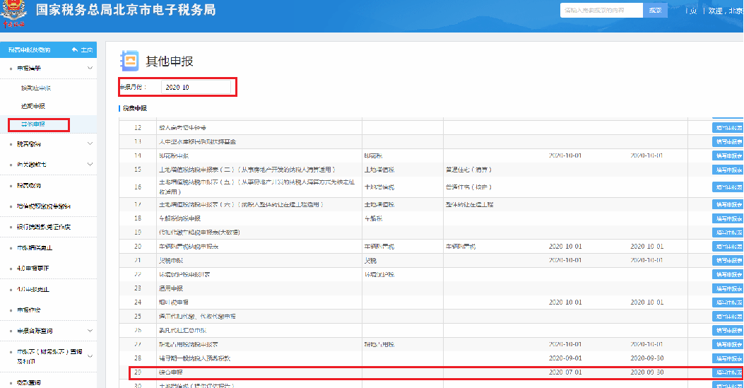The image size is (744, 388).
Task: Click the tax bureau emblem logo
Action: coord(13,13)
